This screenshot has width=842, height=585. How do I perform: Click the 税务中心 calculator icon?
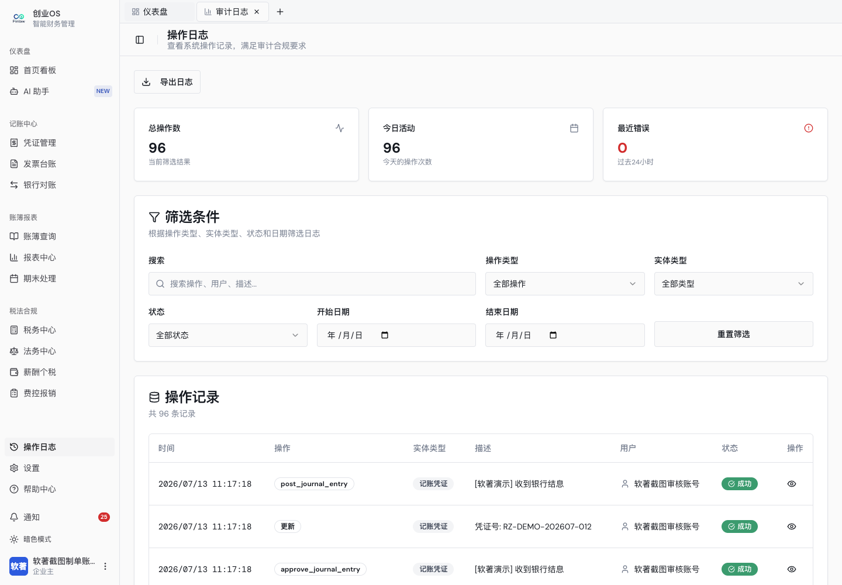(14, 330)
